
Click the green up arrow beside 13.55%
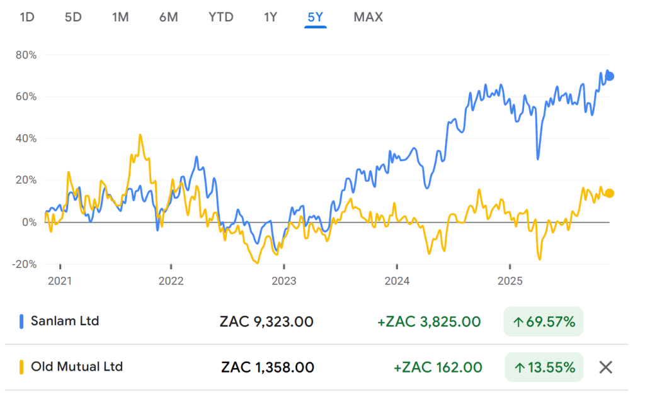coord(519,367)
